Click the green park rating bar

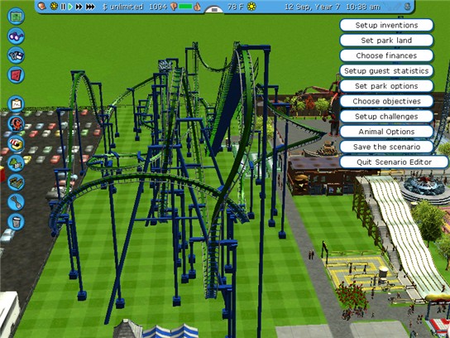tap(185, 7)
